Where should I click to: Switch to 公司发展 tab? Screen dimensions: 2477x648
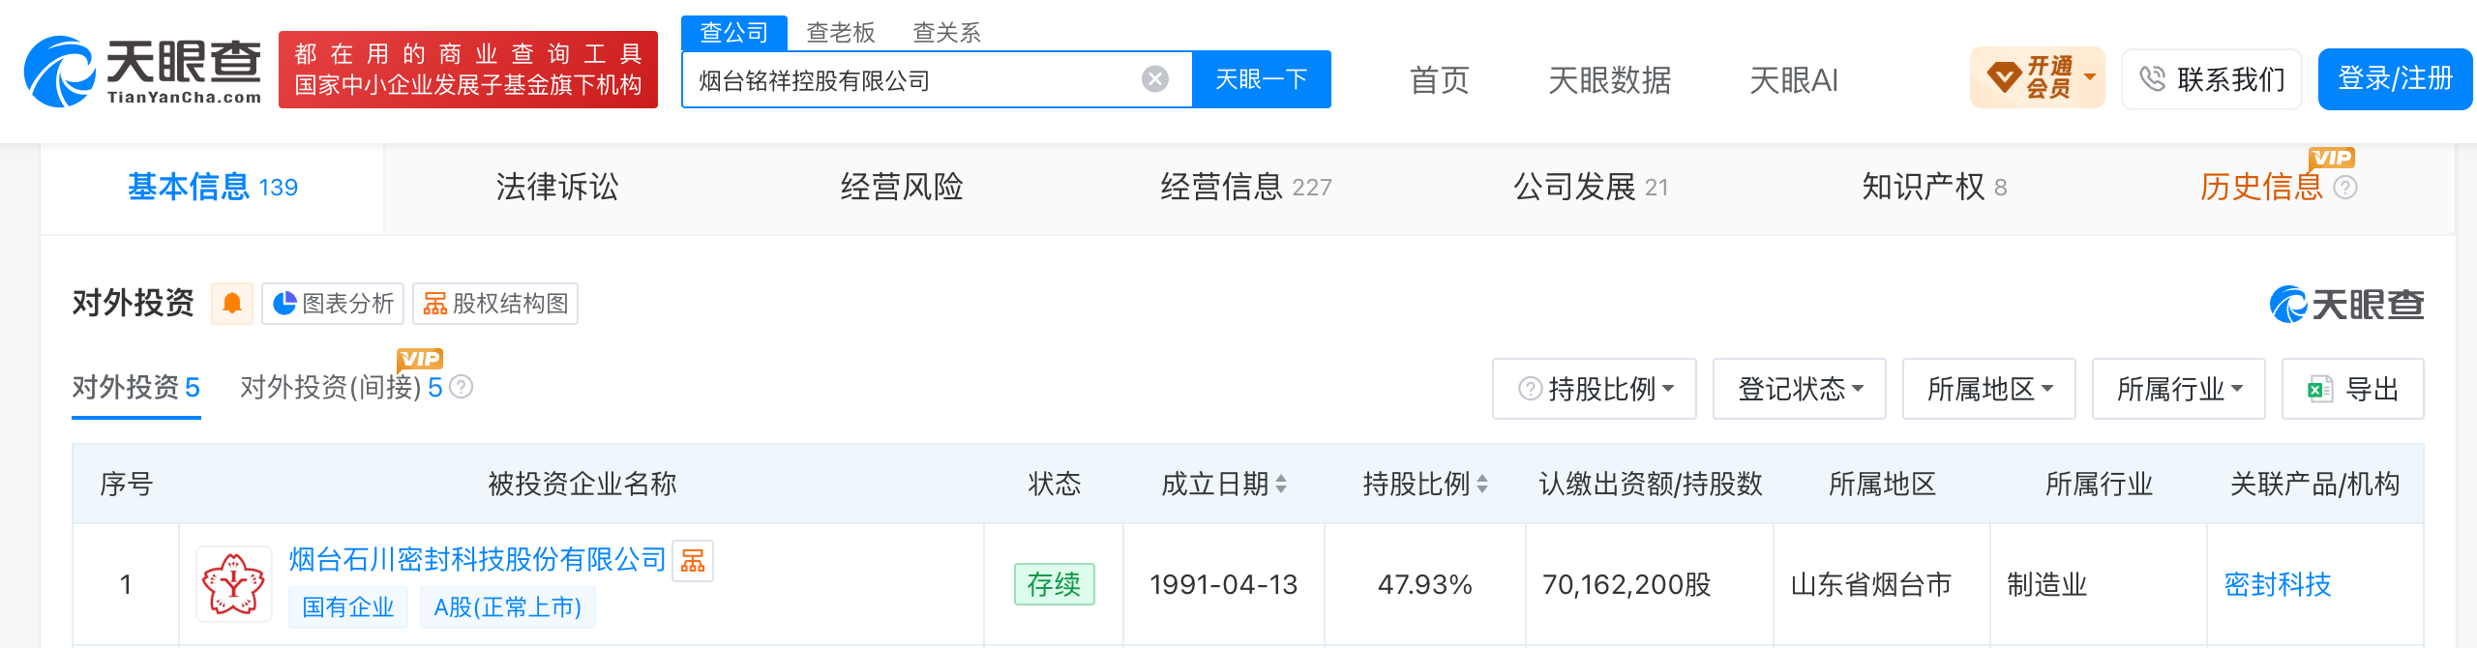(x=1591, y=187)
